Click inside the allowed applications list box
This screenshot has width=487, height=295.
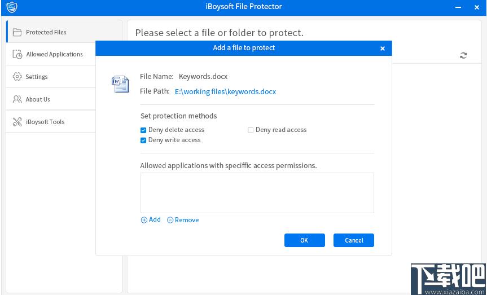tap(257, 193)
